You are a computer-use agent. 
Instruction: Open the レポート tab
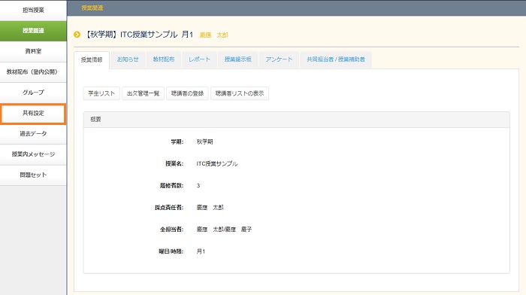[199, 59]
